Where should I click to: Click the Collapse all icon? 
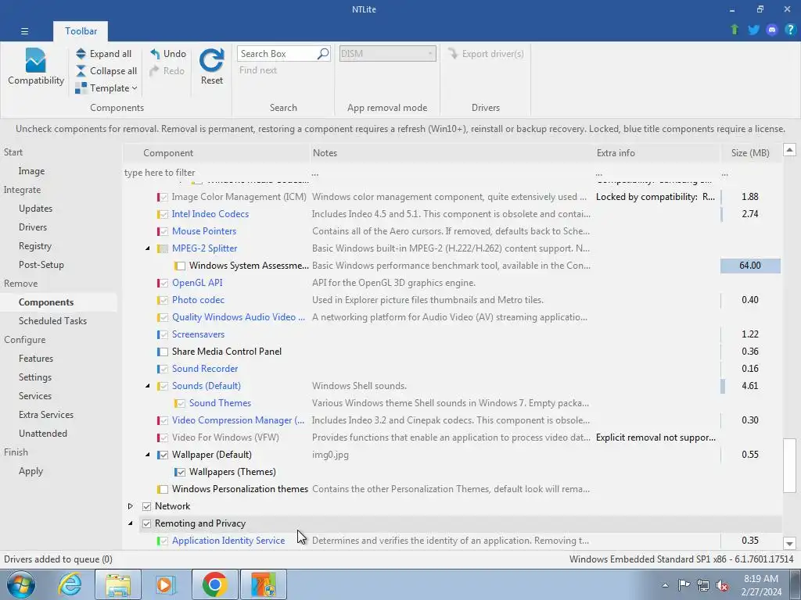click(81, 71)
